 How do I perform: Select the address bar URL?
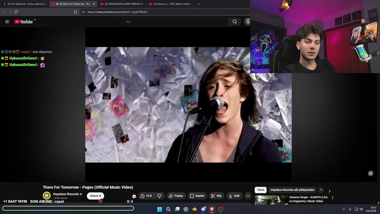point(118,12)
